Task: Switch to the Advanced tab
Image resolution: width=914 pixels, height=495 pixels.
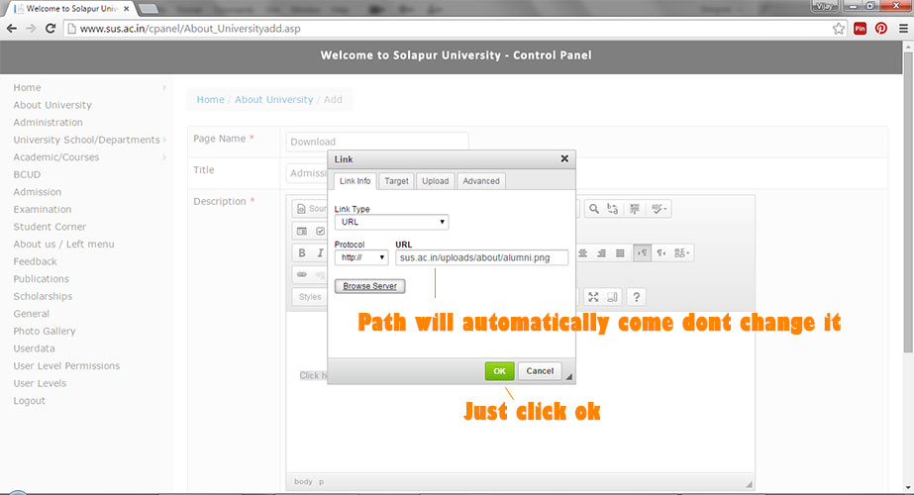Action: coord(481,181)
